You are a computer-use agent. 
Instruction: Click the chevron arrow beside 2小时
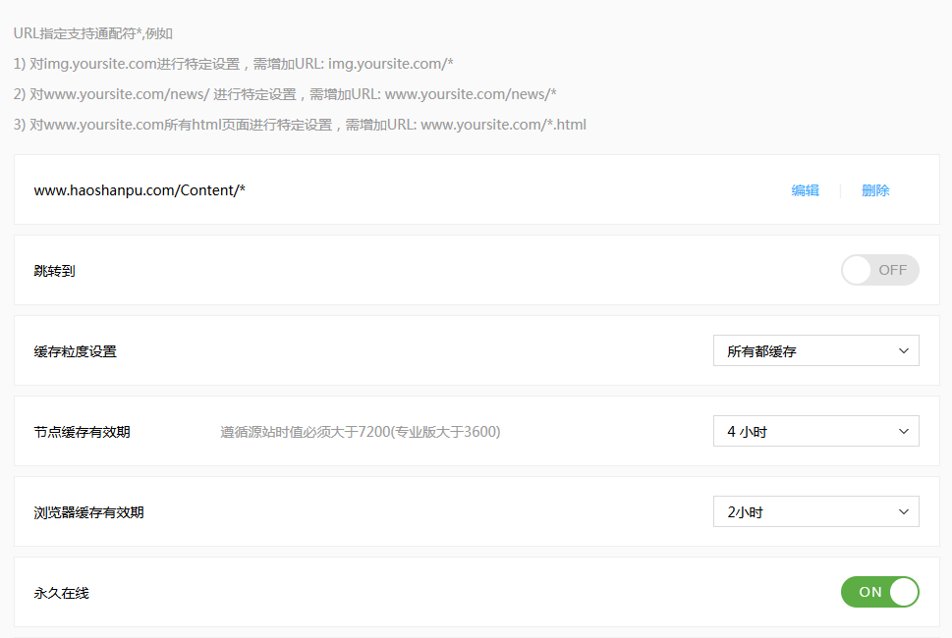coord(904,511)
